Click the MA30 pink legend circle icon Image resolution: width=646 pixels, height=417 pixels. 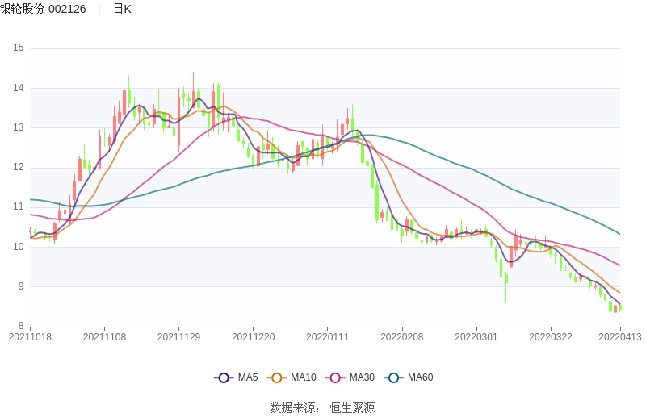click(336, 377)
